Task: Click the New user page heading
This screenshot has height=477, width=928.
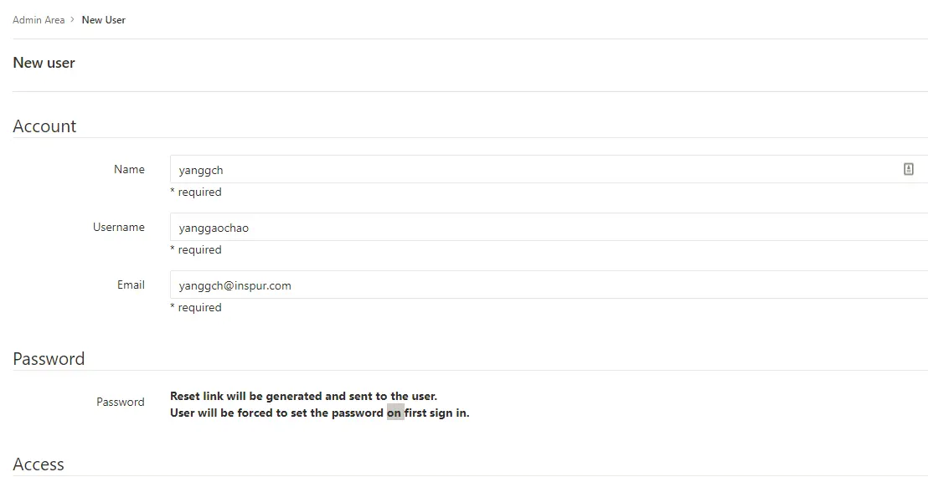Action: click(x=44, y=63)
